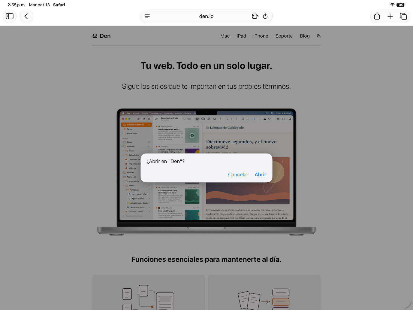
Task: Open the page menu icon in address bar
Action: (x=147, y=16)
